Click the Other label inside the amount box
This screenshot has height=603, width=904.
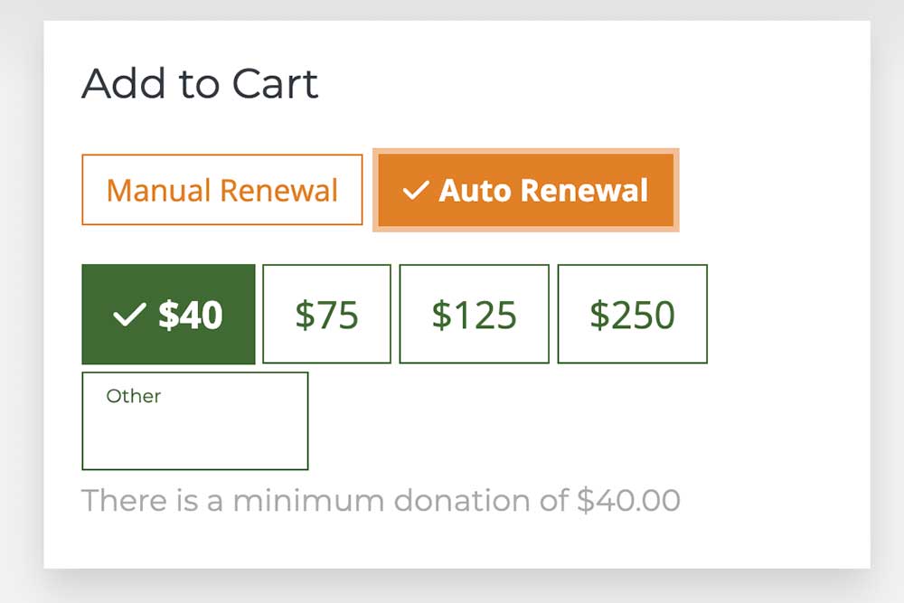coord(132,395)
